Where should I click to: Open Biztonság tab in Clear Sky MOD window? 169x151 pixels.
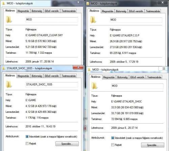point(37,11)
